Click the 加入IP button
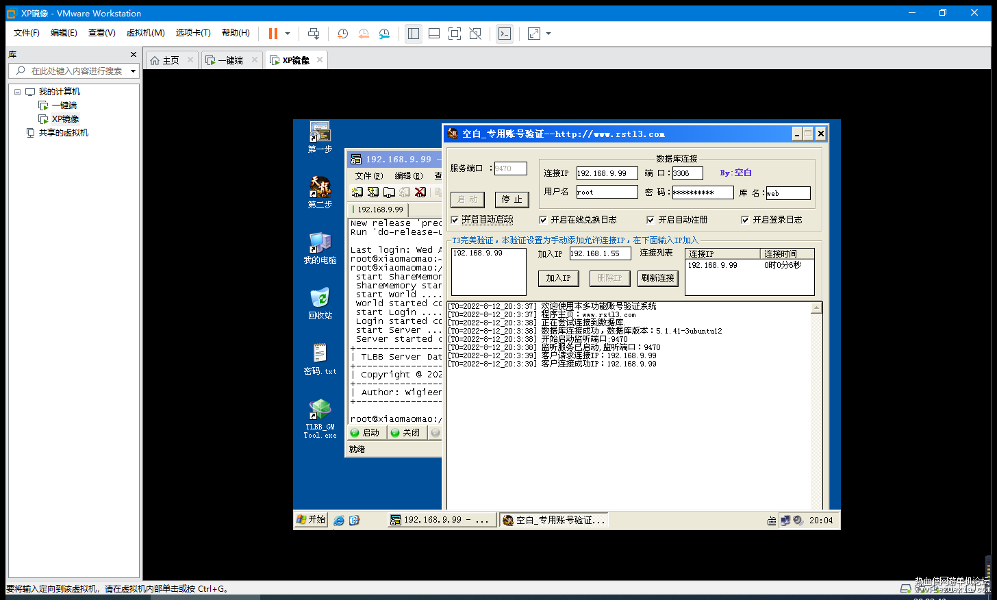The image size is (997, 600). coord(558,278)
